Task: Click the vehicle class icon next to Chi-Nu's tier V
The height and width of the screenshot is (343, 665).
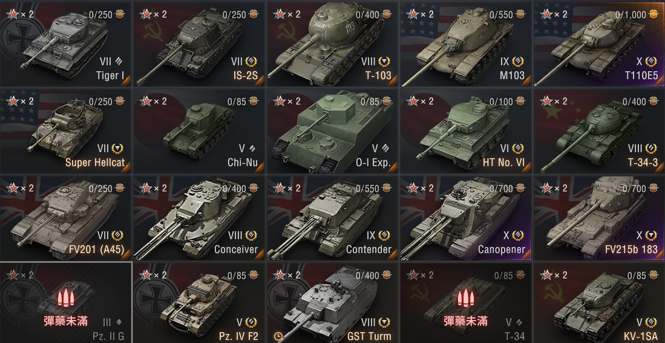Action: [252, 149]
